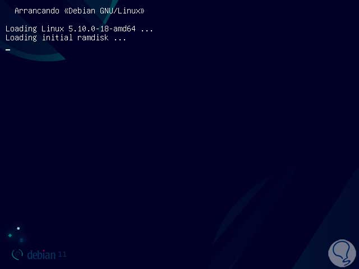Click the "GNU/Linux»" text

click(x=122, y=11)
